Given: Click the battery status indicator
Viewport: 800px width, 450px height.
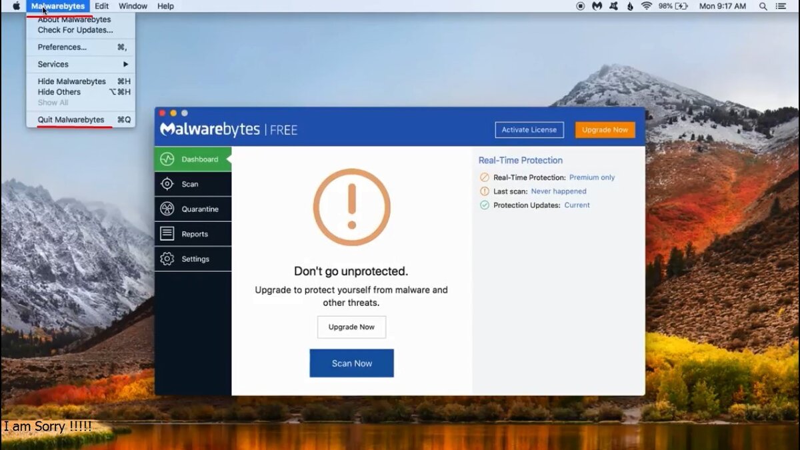Looking at the screenshot, I should (672, 6).
